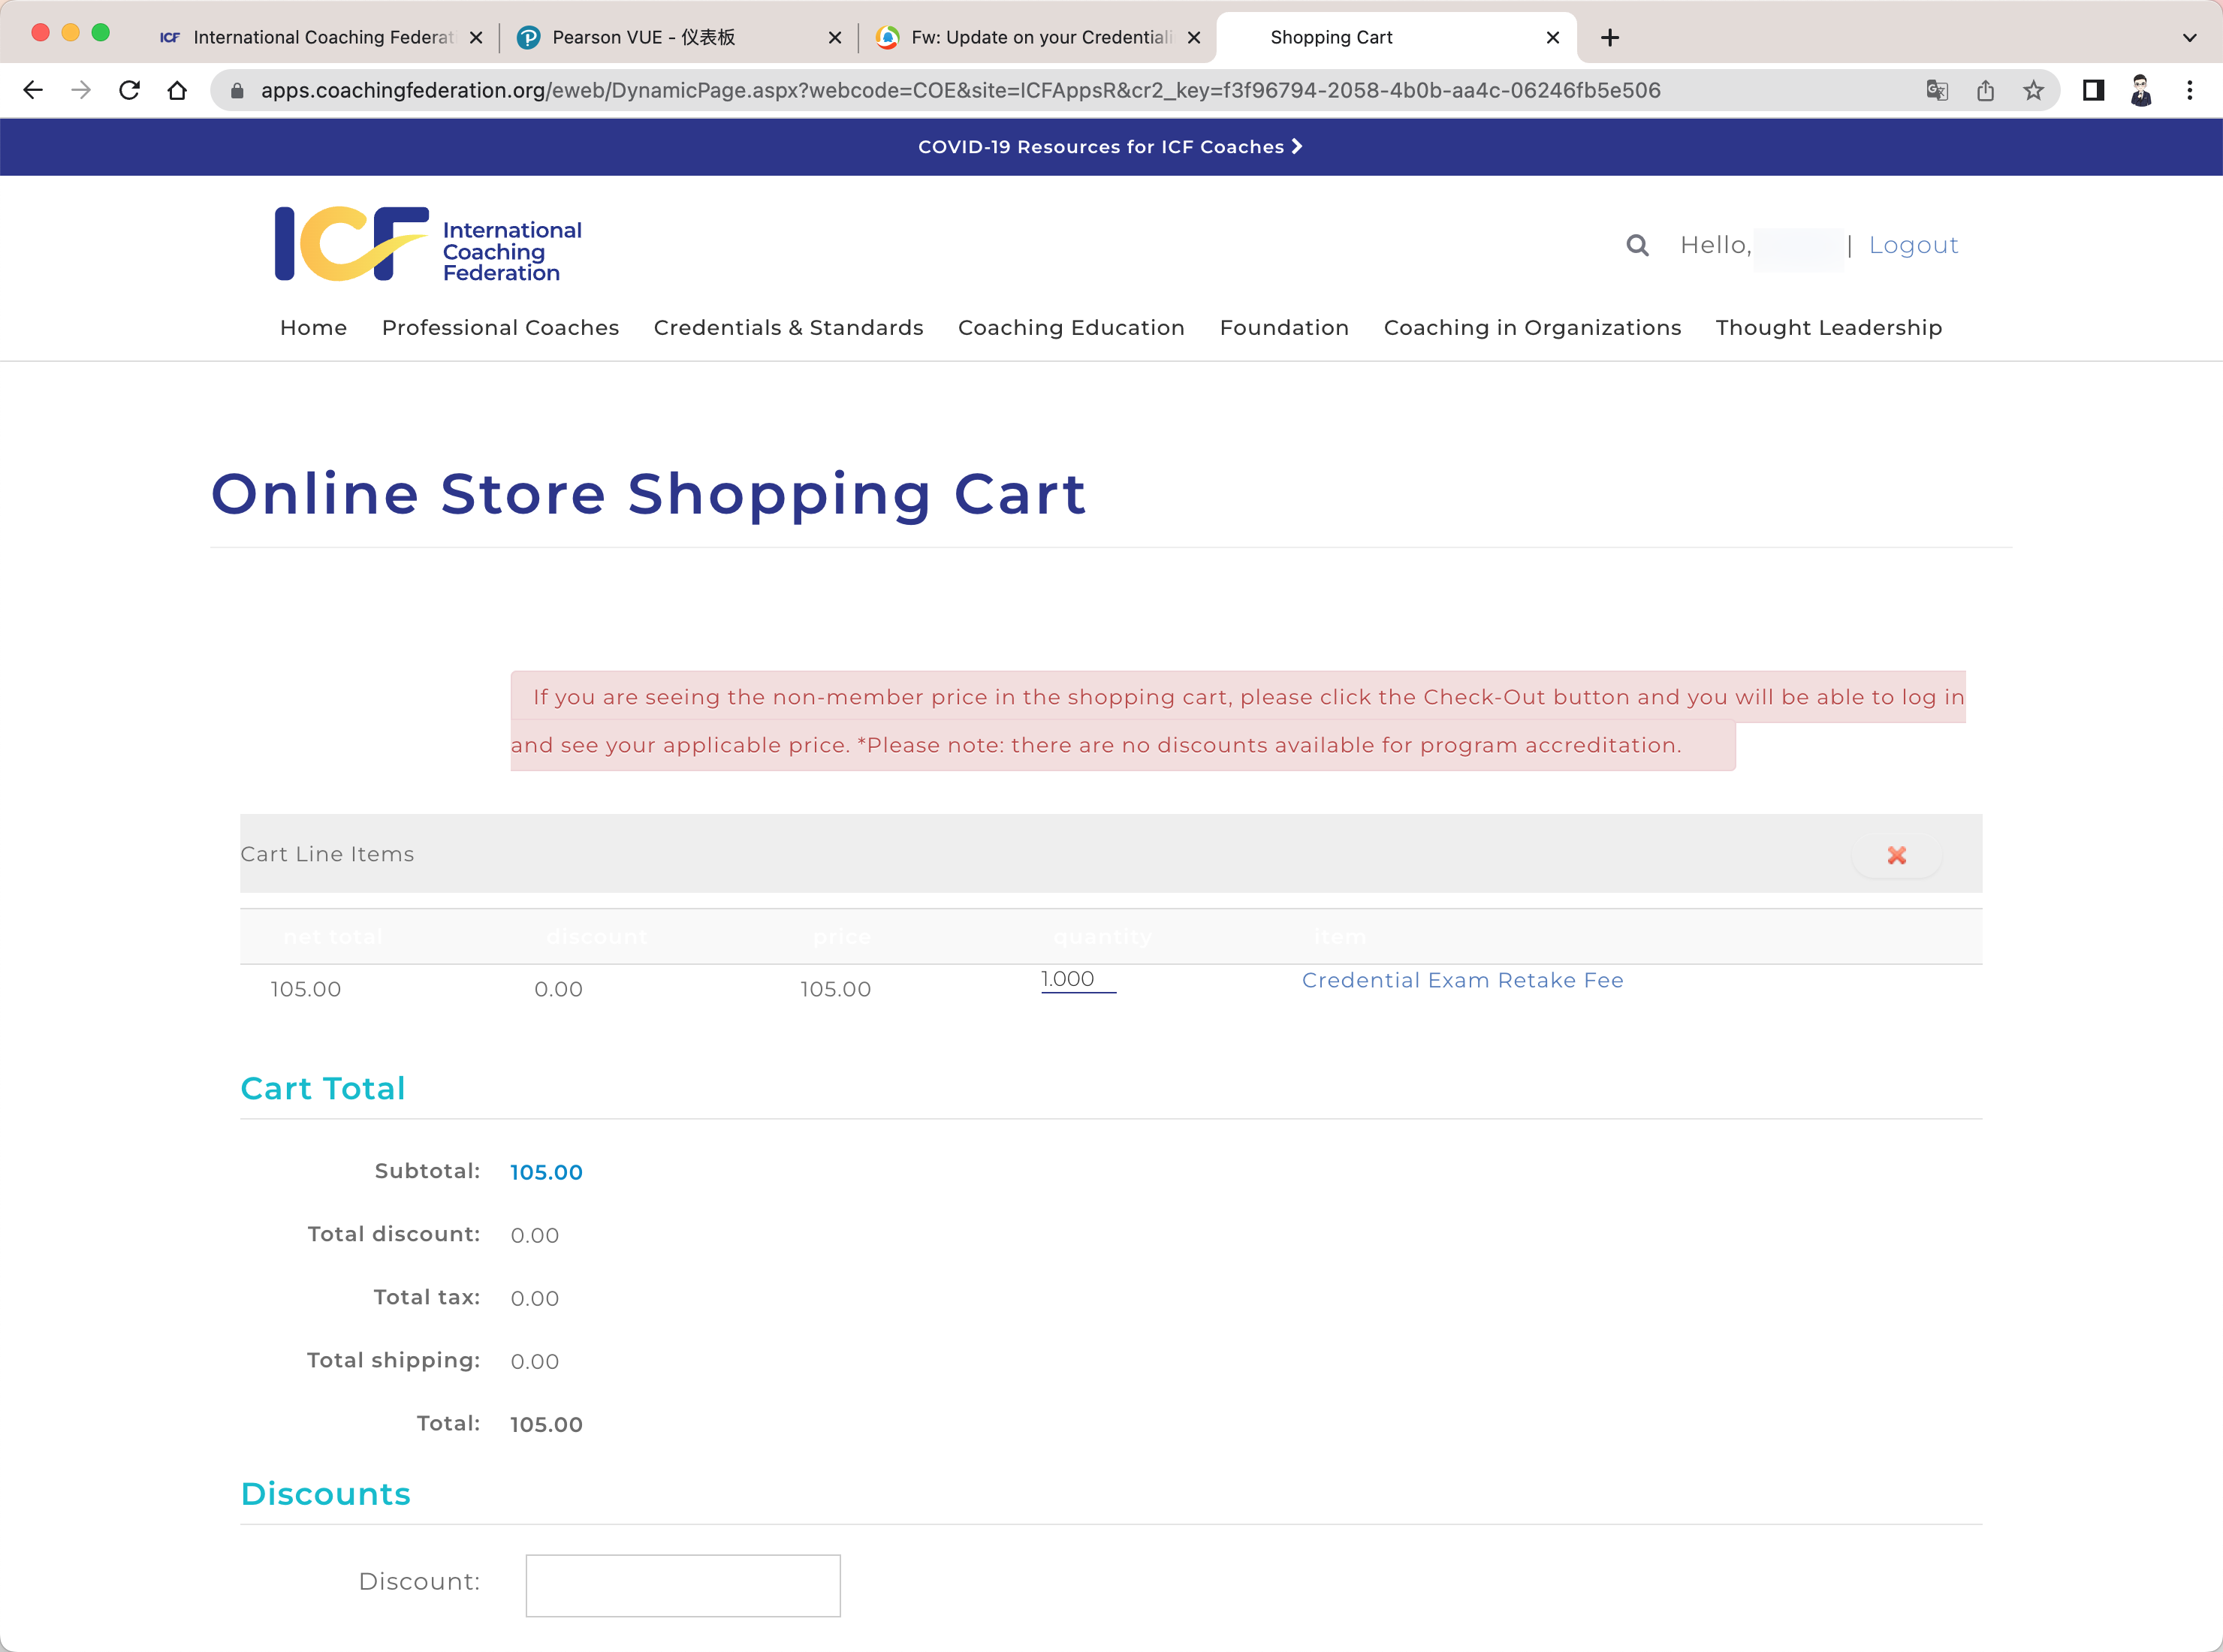The image size is (2223, 1652).
Task: Expand the tab search chevron
Action: [2189, 38]
